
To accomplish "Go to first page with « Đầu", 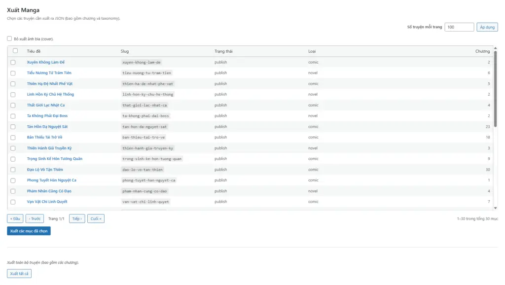I will (x=15, y=218).
